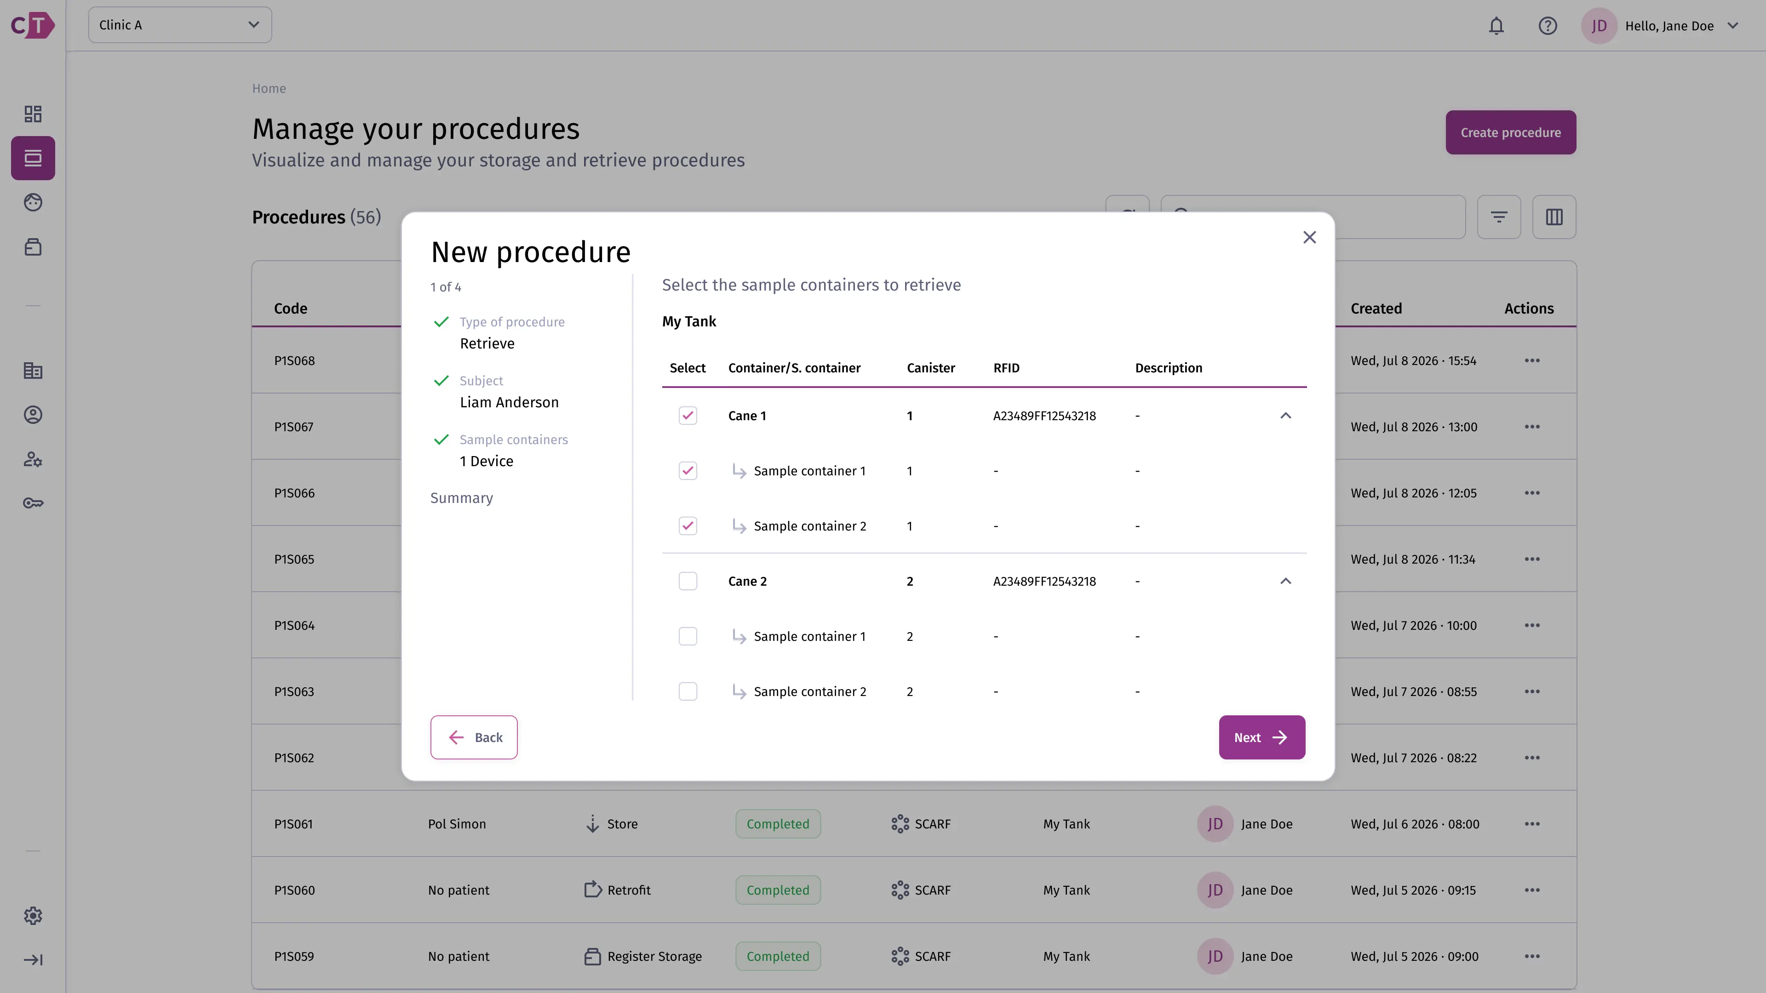This screenshot has width=1766, height=993.
Task: Click the Back button
Action: [474, 737]
